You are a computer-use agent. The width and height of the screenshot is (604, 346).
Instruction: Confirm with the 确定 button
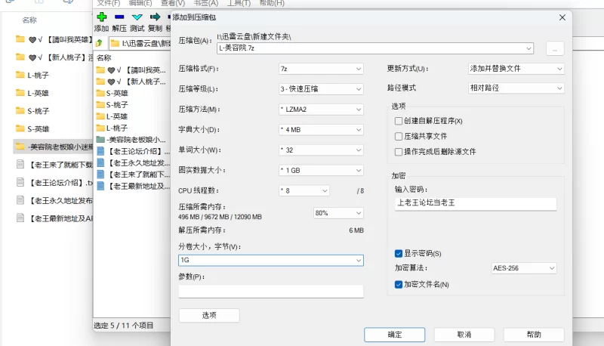[x=394, y=335]
